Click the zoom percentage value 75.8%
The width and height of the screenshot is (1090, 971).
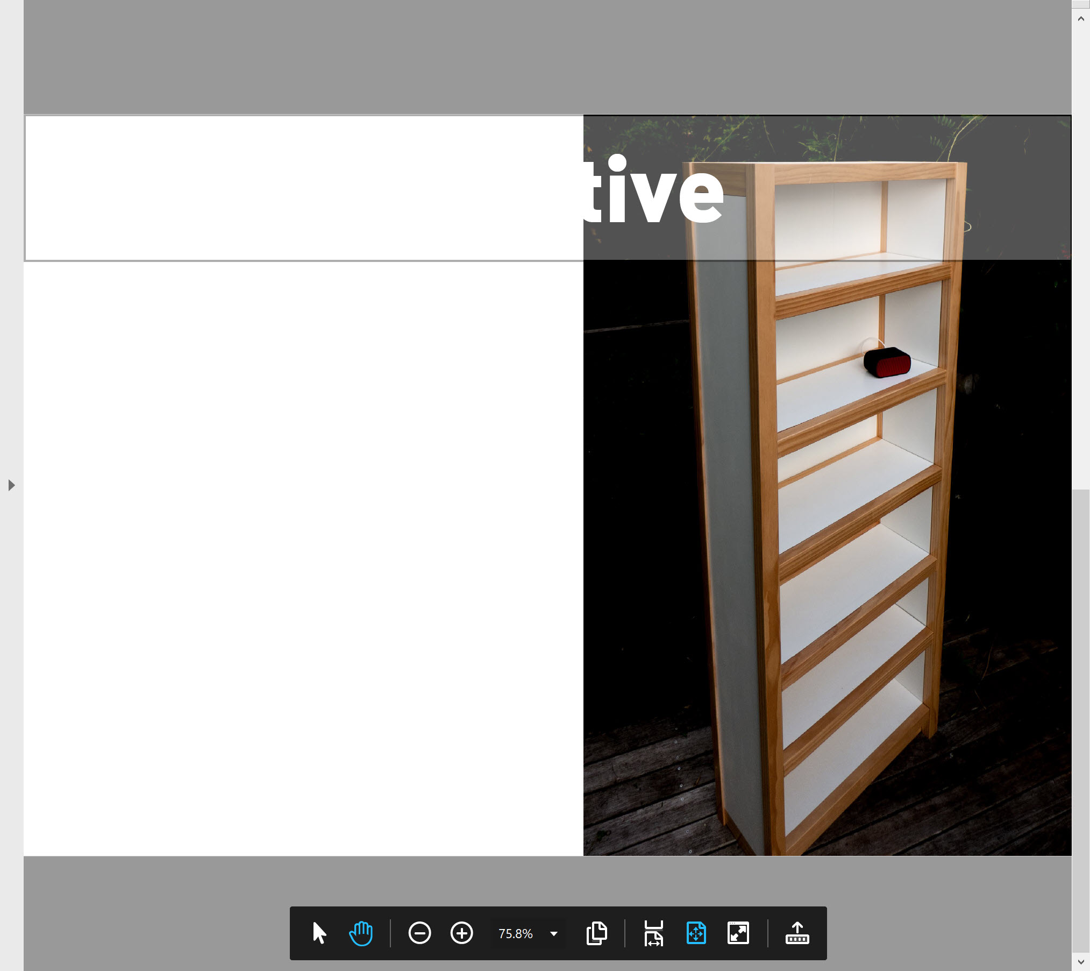tap(515, 933)
